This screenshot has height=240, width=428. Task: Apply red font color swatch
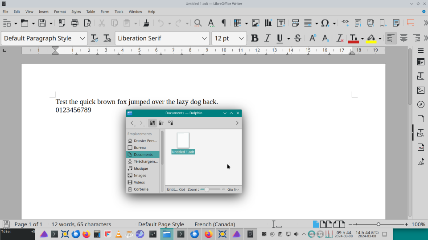pyautogui.click(x=354, y=39)
